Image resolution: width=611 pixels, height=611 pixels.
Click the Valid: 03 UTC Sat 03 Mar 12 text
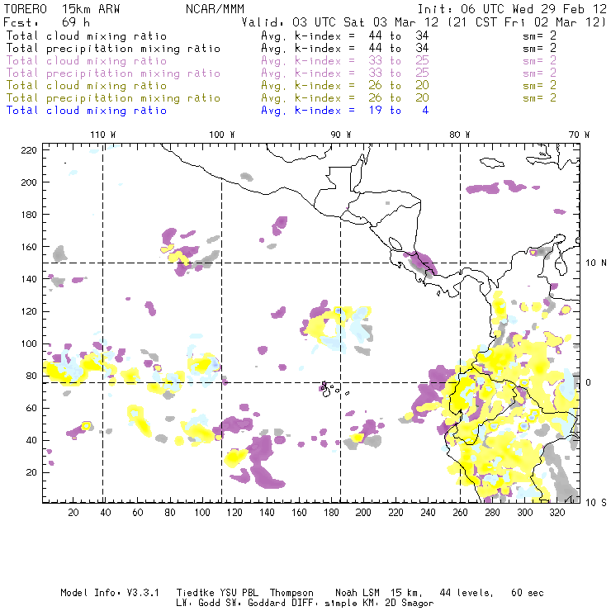click(342, 22)
